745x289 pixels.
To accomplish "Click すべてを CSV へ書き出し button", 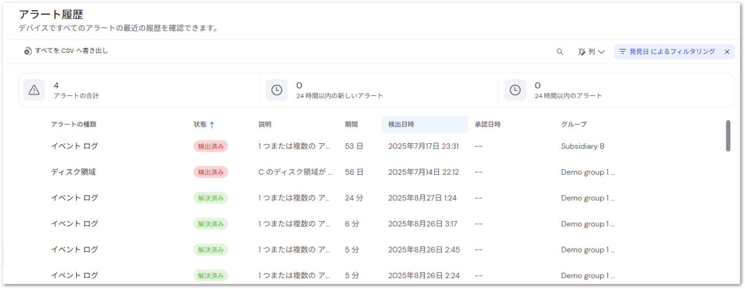I will tap(66, 51).
